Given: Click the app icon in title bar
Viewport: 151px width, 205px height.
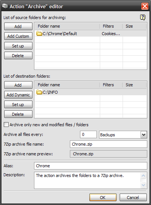Looking at the screenshot, I should 5,6.
